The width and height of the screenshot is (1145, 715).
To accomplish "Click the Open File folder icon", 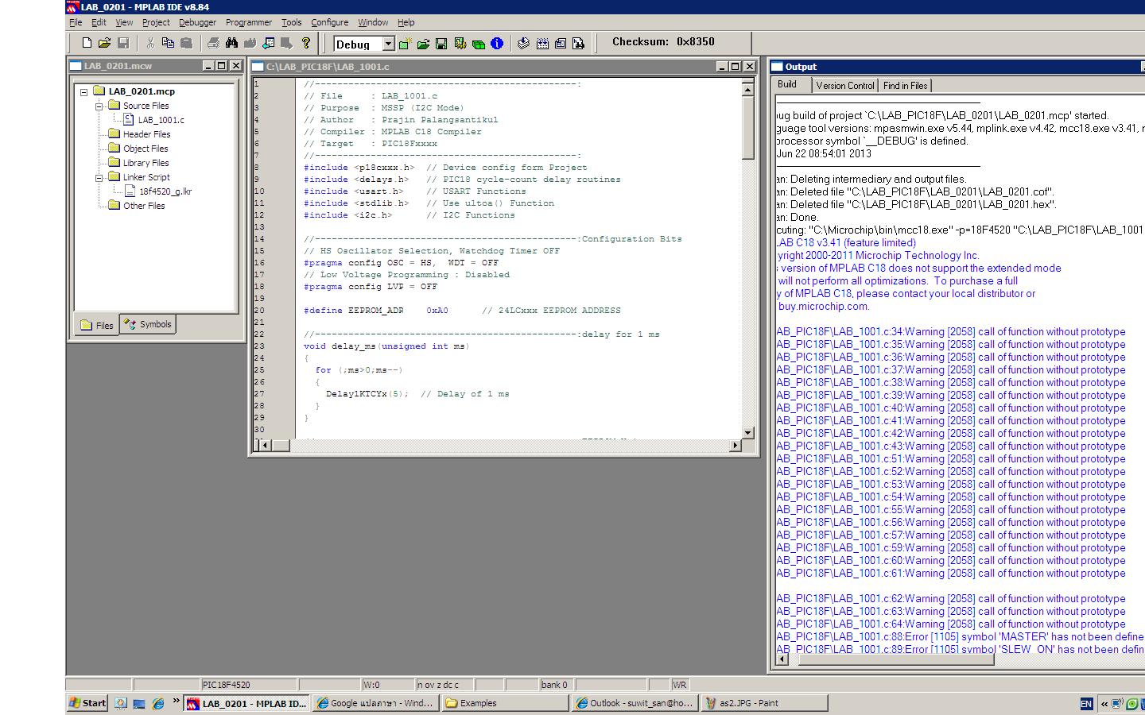I will click(x=104, y=43).
